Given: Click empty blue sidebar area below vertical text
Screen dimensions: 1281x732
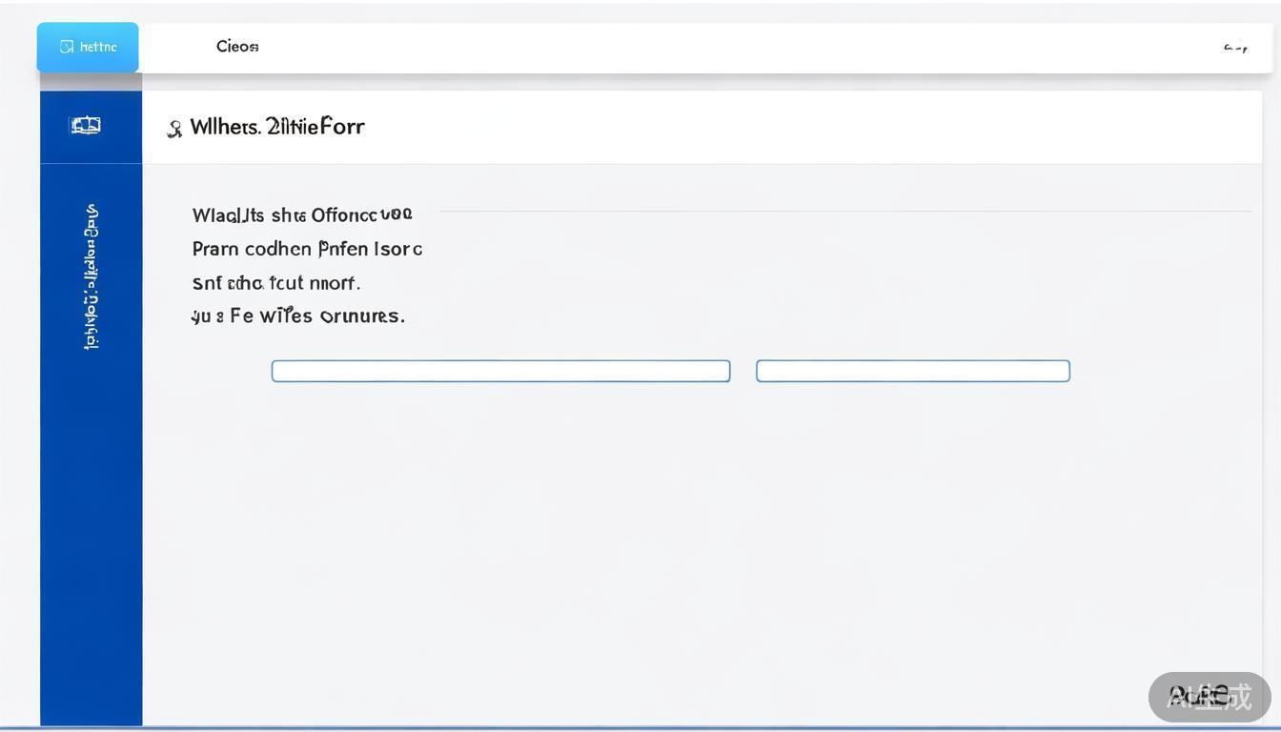Looking at the screenshot, I should [x=91, y=534].
